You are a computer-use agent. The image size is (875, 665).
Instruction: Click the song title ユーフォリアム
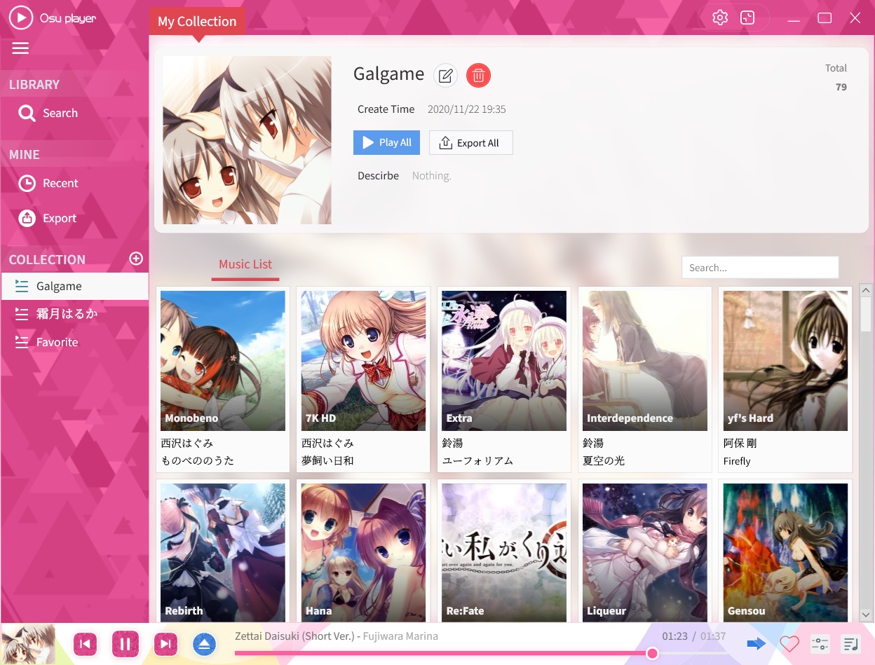pyautogui.click(x=477, y=460)
